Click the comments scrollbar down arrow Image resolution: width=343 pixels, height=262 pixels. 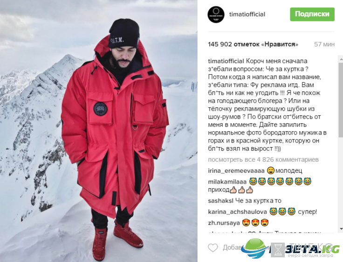341,229
